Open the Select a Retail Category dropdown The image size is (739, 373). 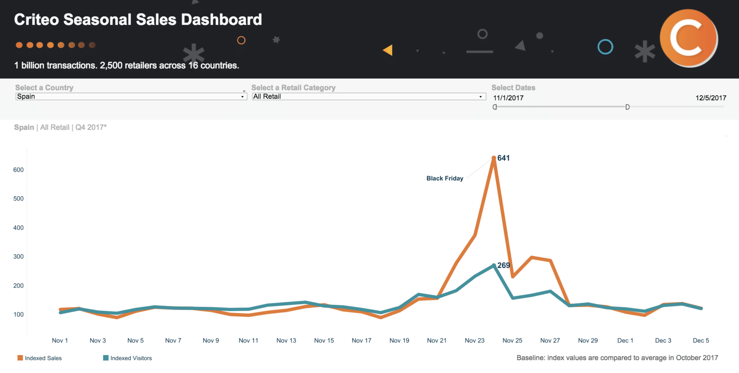[369, 96]
